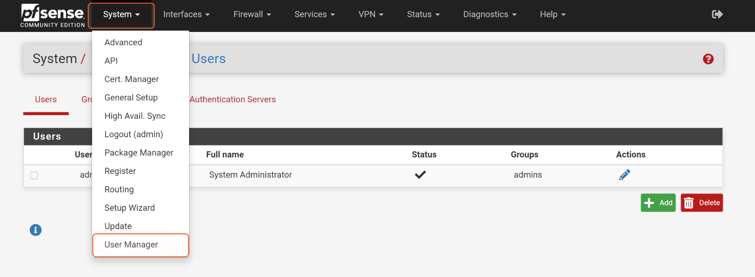Screen dimensions: 755x277
Task: Expand the Diagnostics dropdown menu
Action: [490, 14]
